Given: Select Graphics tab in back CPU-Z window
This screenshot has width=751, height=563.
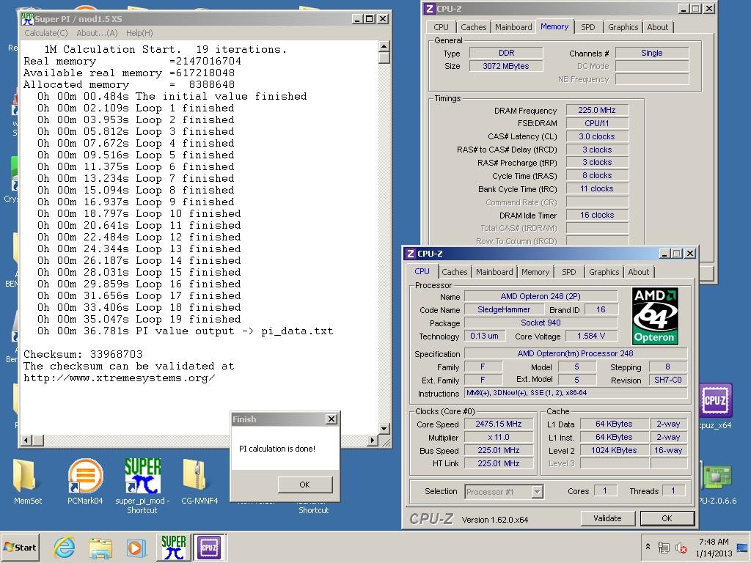Looking at the screenshot, I should click(x=623, y=27).
